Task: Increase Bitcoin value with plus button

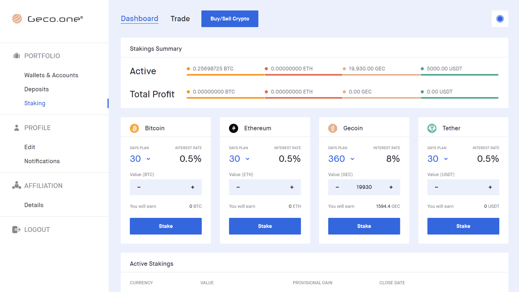Action: (x=193, y=187)
